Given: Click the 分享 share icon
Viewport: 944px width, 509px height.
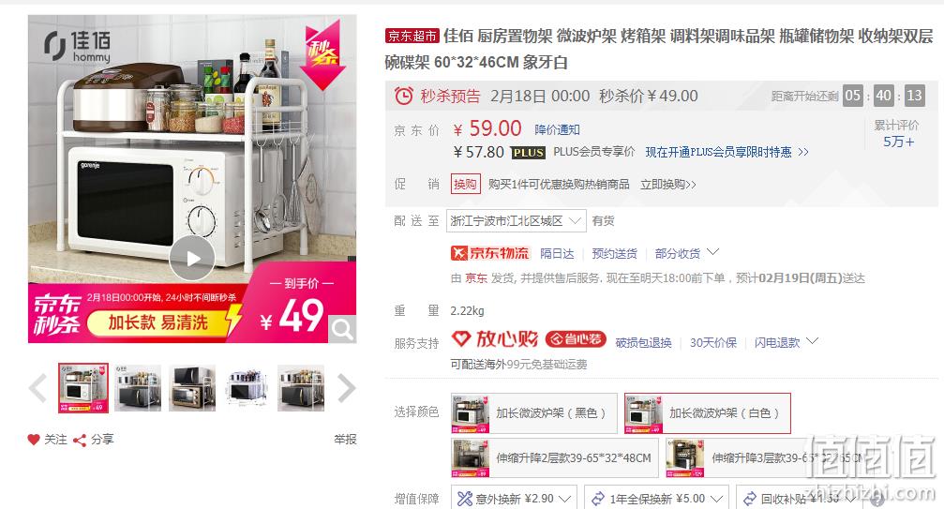Looking at the screenshot, I should click(x=80, y=441).
